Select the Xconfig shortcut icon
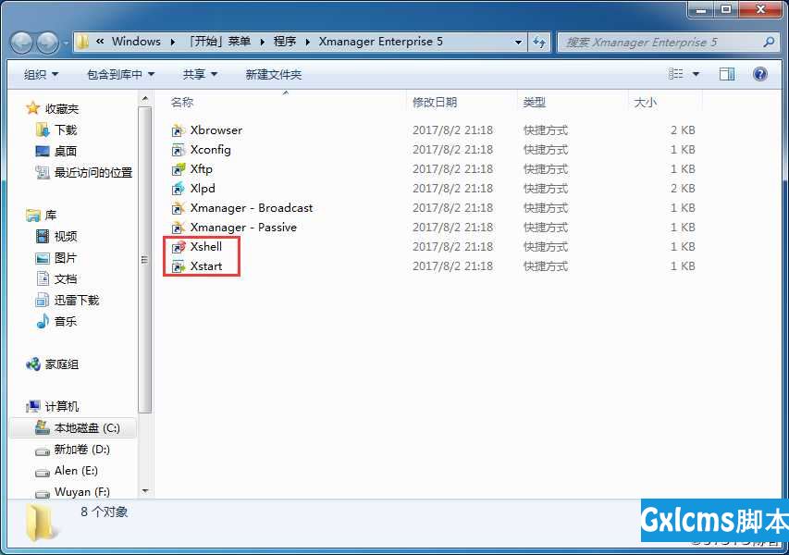Image resolution: width=789 pixels, height=555 pixels. click(179, 150)
